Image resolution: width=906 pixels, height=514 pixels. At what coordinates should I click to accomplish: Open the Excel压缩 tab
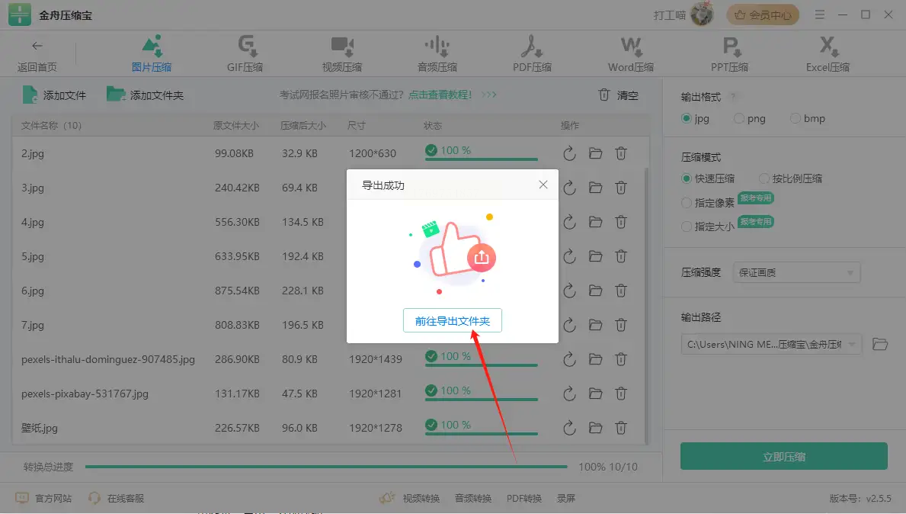coord(828,54)
